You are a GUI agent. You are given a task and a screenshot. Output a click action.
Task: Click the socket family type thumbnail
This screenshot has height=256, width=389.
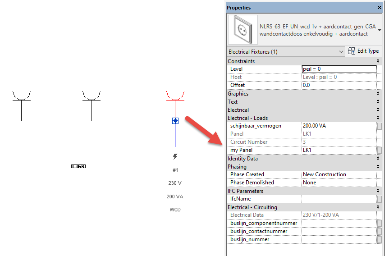[x=243, y=30]
